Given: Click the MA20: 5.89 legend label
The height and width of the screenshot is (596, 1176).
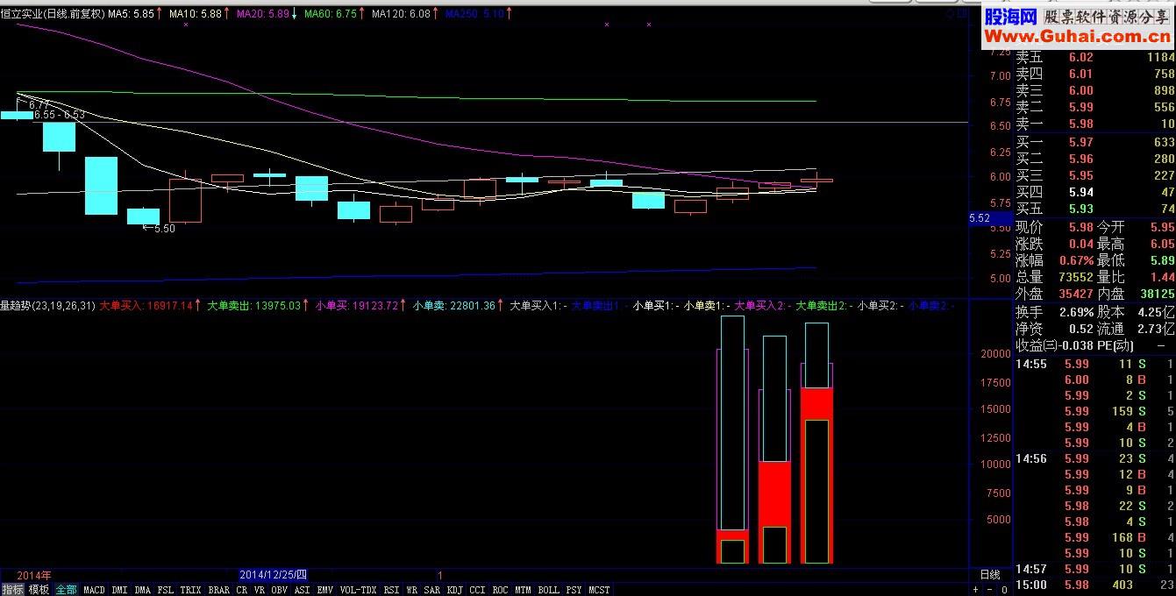Looking at the screenshot, I should point(263,14).
